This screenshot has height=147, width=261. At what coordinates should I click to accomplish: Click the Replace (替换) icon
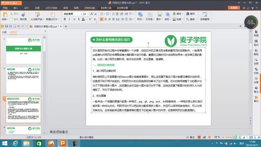[x=188, y=19]
